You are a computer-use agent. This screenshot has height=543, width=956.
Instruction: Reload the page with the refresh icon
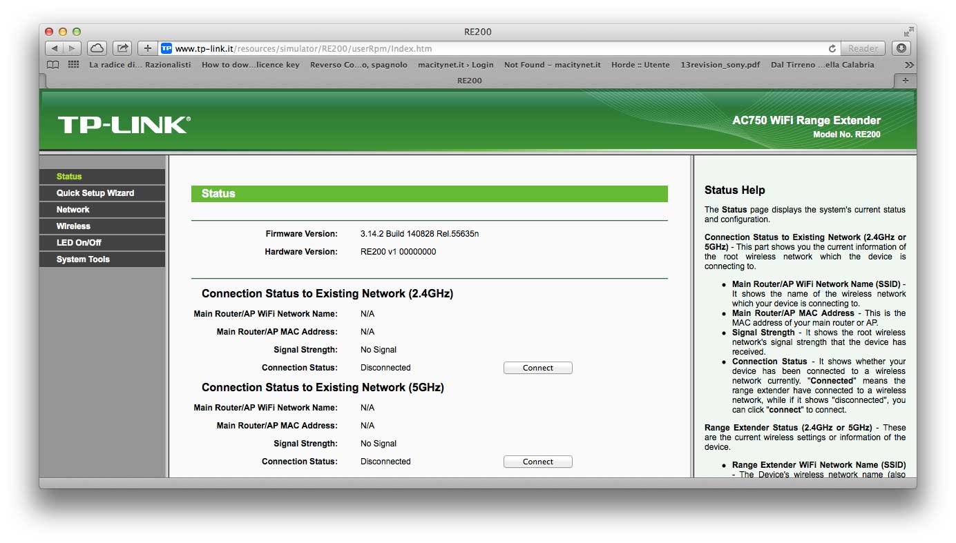(832, 48)
